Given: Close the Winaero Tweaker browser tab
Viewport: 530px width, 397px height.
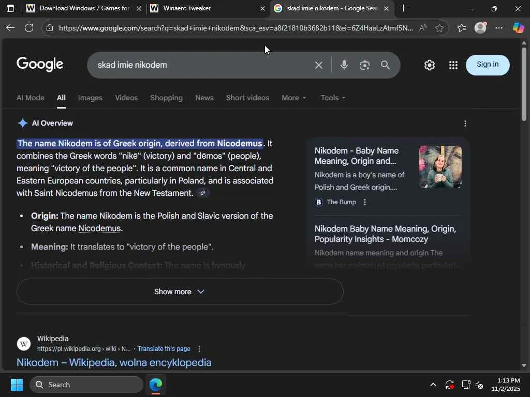Looking at the screenshot, I should tap(262, 8).
